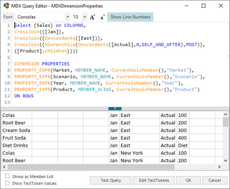
Task: Click results grid scroll up arrow
Action: pyautogui.click(x=226, y=115)
